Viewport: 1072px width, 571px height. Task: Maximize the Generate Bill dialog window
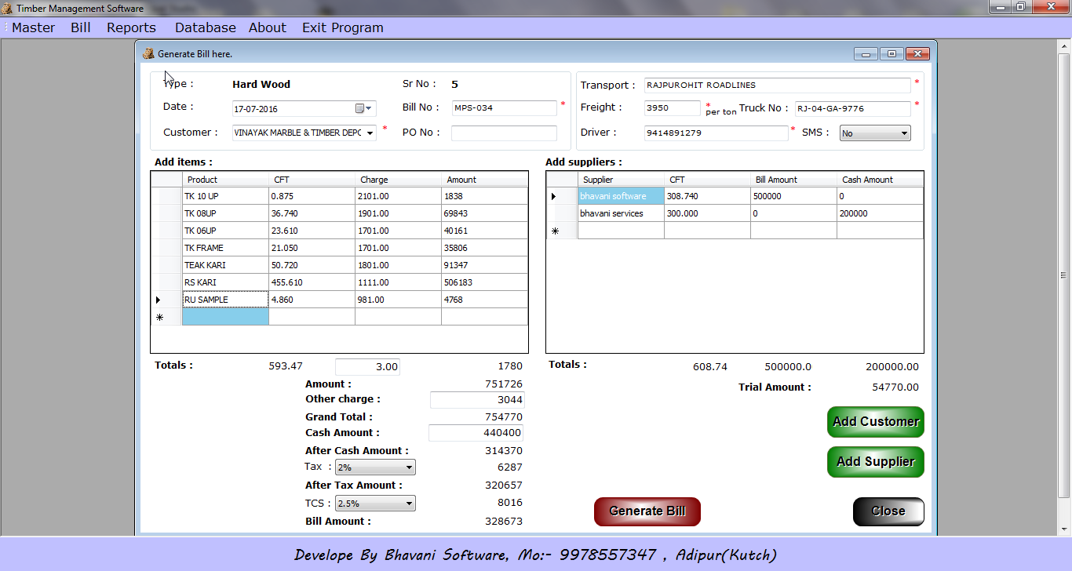(x=892, y=54)
